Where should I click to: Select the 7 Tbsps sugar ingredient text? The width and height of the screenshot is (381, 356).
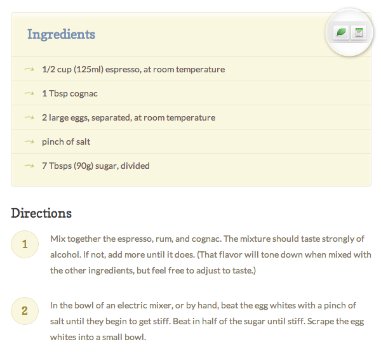coord(96,166)
